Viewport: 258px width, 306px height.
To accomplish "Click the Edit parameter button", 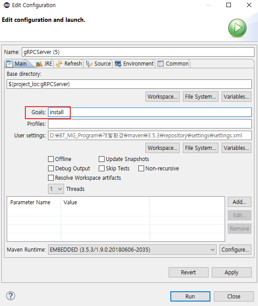I will (x=239, y=215).
